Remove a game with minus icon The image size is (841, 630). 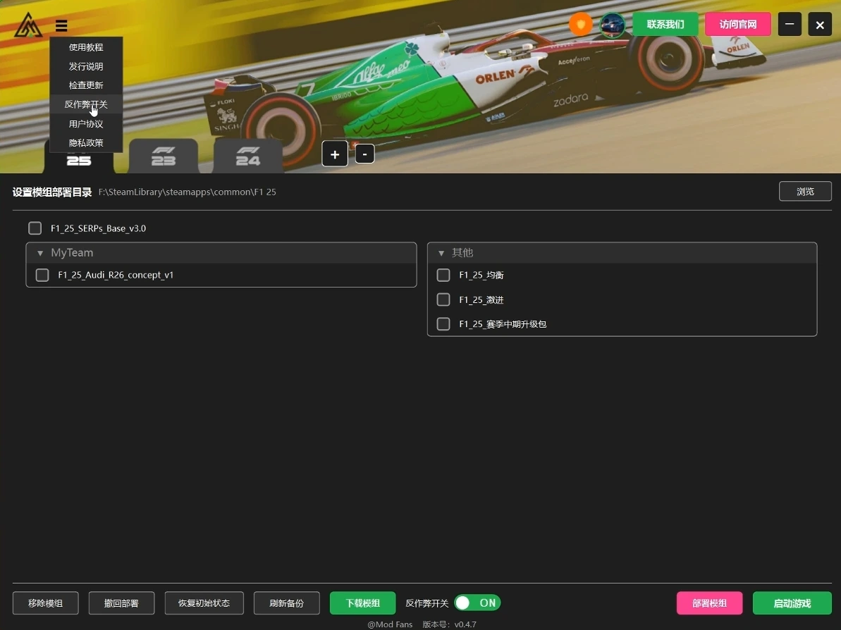[364, 154]
